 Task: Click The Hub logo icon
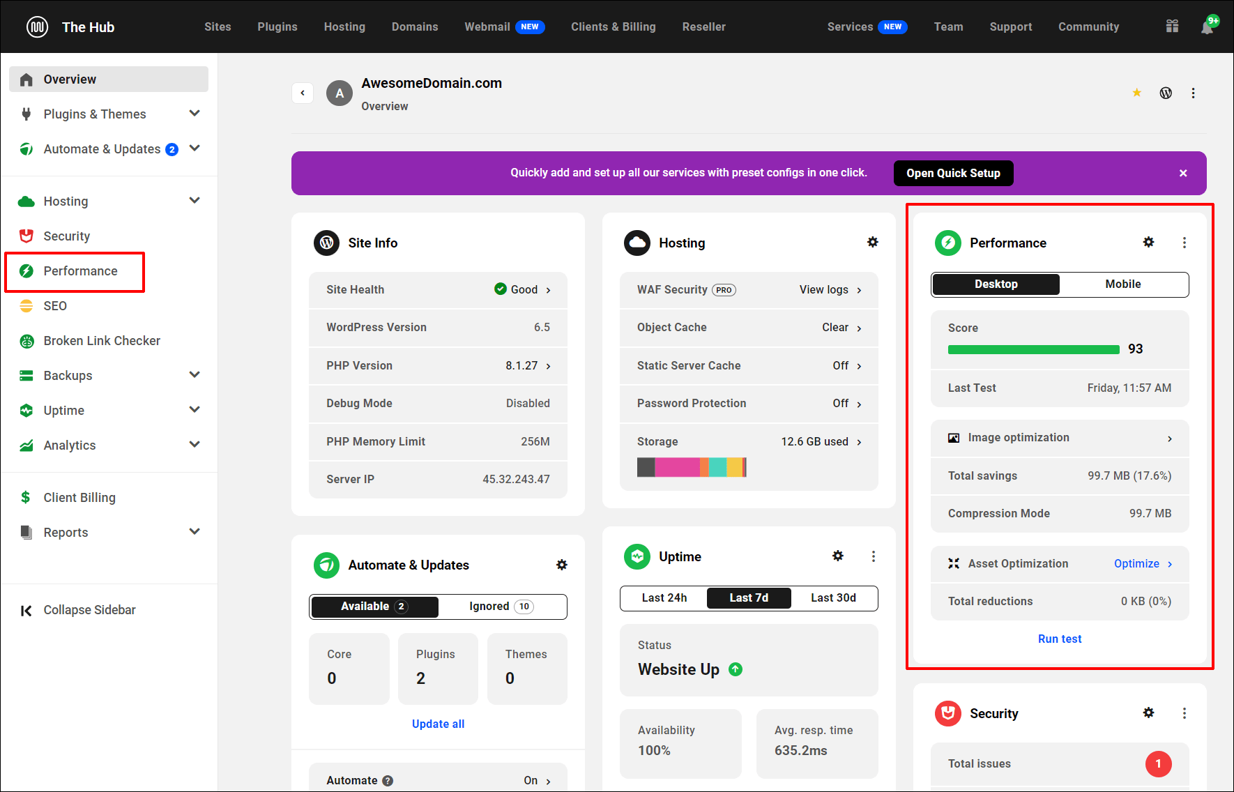coord(37,27)
